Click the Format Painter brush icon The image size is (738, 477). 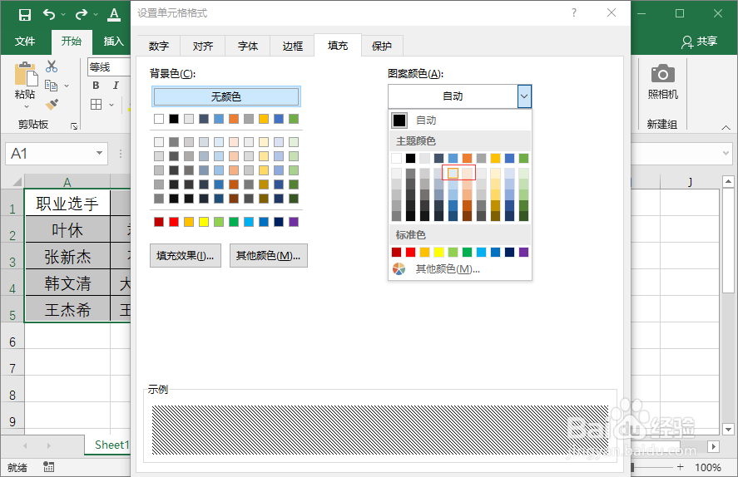[52, 105]
